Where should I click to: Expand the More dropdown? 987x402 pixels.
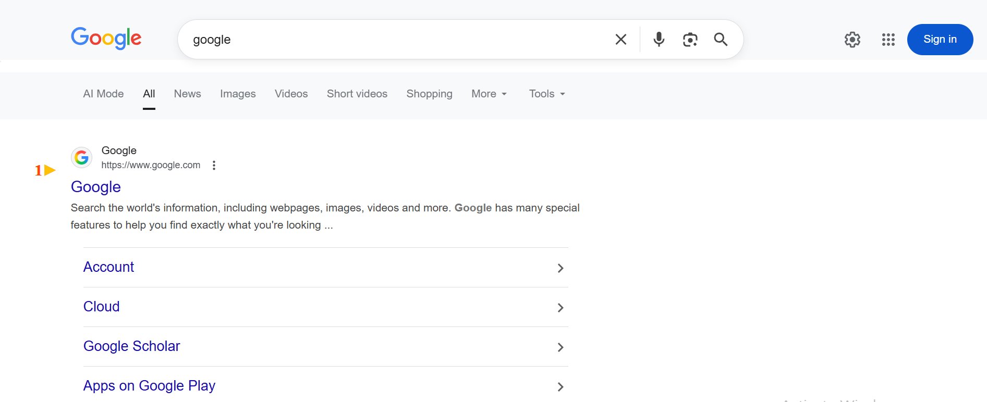489,94
